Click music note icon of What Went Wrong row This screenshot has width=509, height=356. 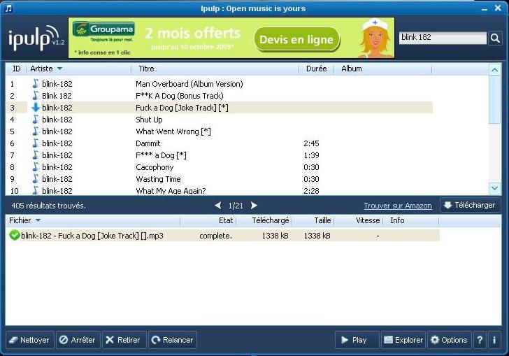(x=36, y=131)
